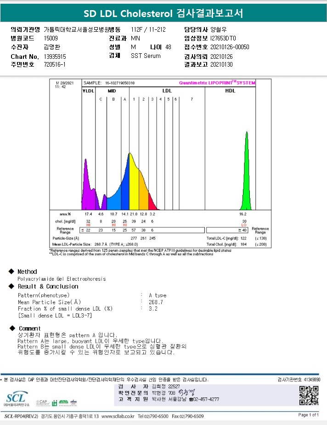Click the pattern result 'A type'
Viewport: 327px width, 425px height.
pyautogui.click(x=158, y=295)
